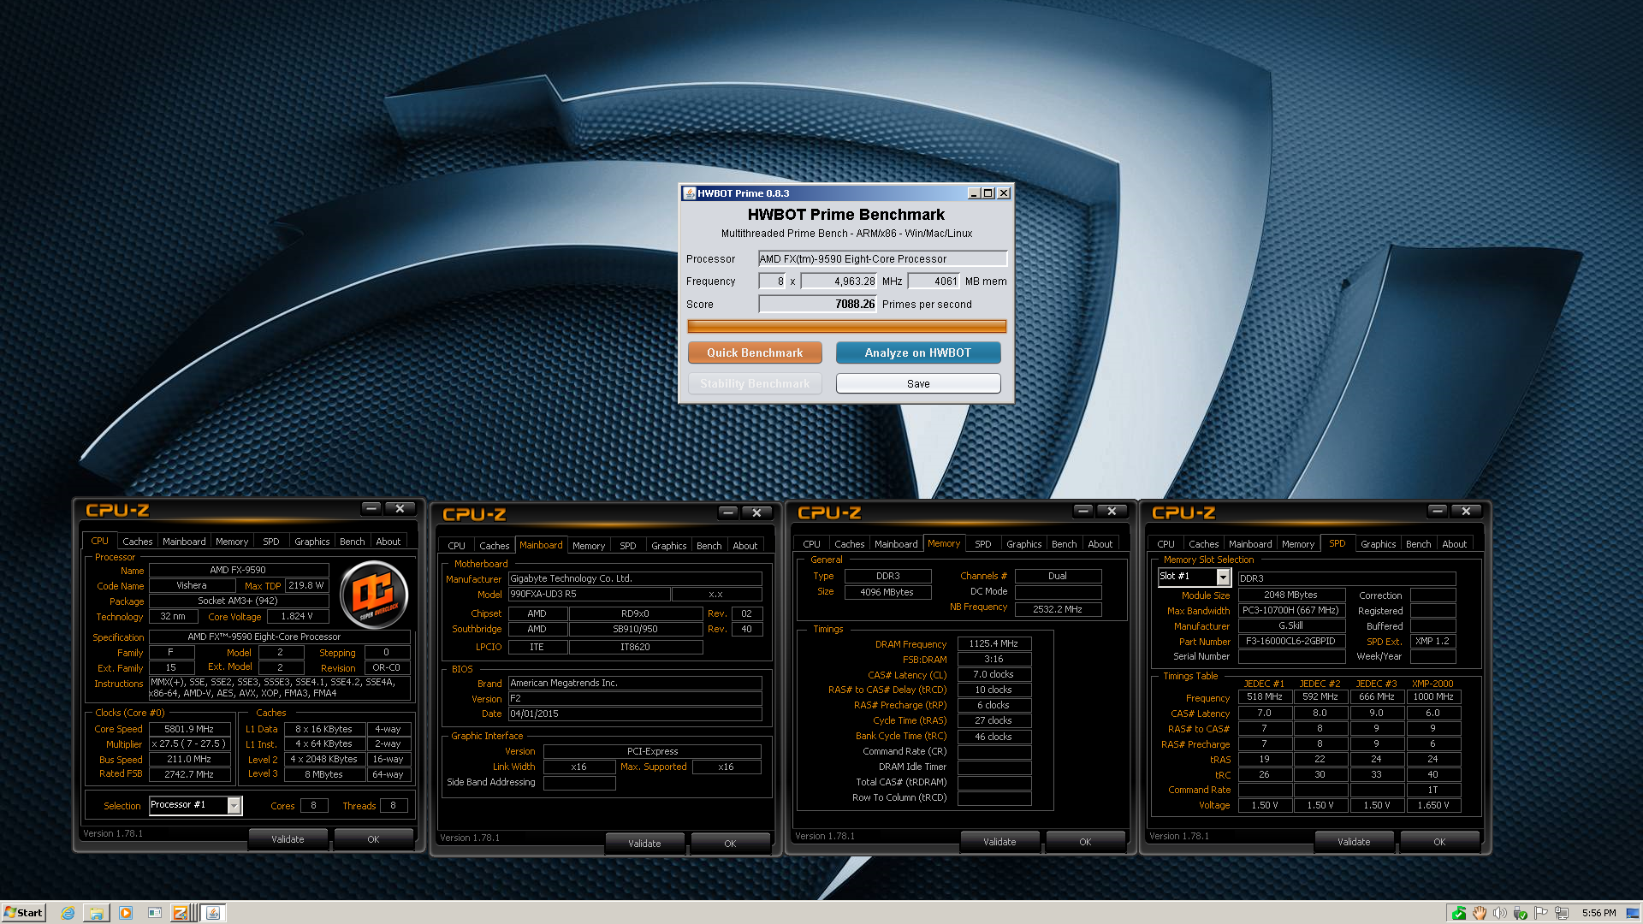Minimize the CPU-Z CPU tab window
This screenshot has width=1643, height=924.
coord(371,508)
